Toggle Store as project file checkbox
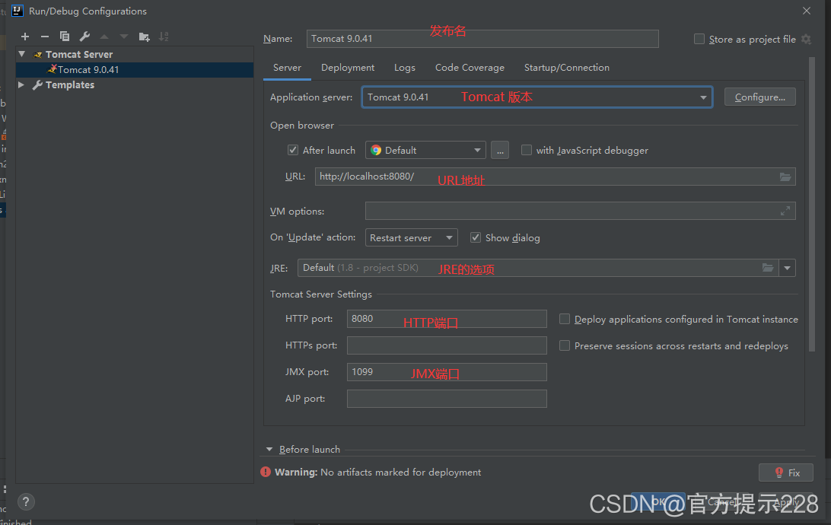 click(699, 40)
